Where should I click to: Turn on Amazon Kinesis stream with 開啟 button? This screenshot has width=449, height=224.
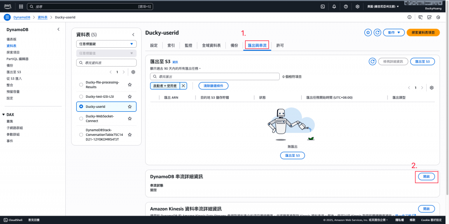[x=426, y=209]
